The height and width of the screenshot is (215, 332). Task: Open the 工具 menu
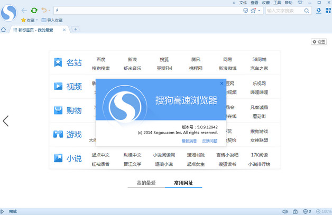pyautogui.click(x=276, y=3)
